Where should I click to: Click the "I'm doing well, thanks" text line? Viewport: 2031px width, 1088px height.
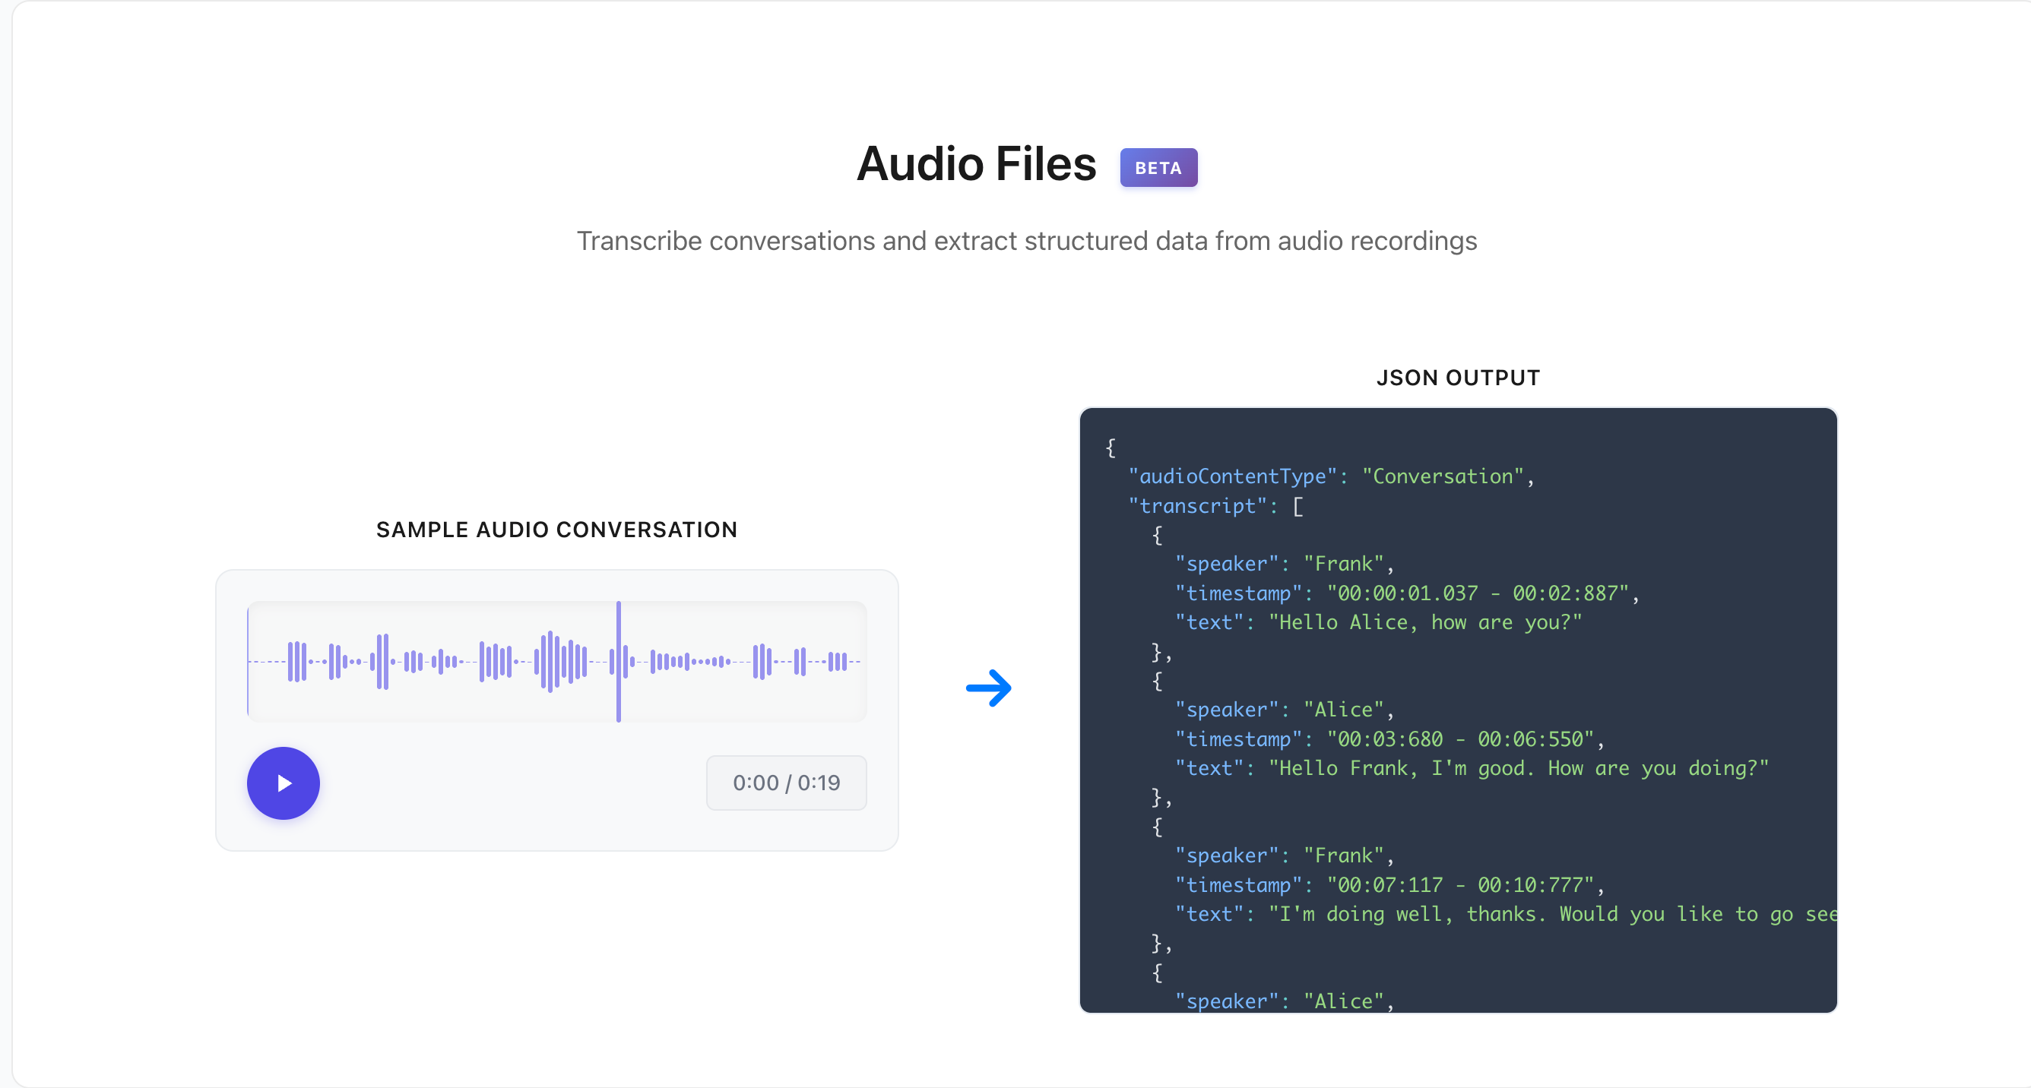[1504, 914]
